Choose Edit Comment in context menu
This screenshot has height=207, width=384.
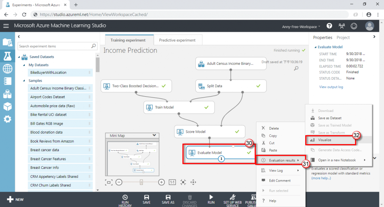(280, 180)
